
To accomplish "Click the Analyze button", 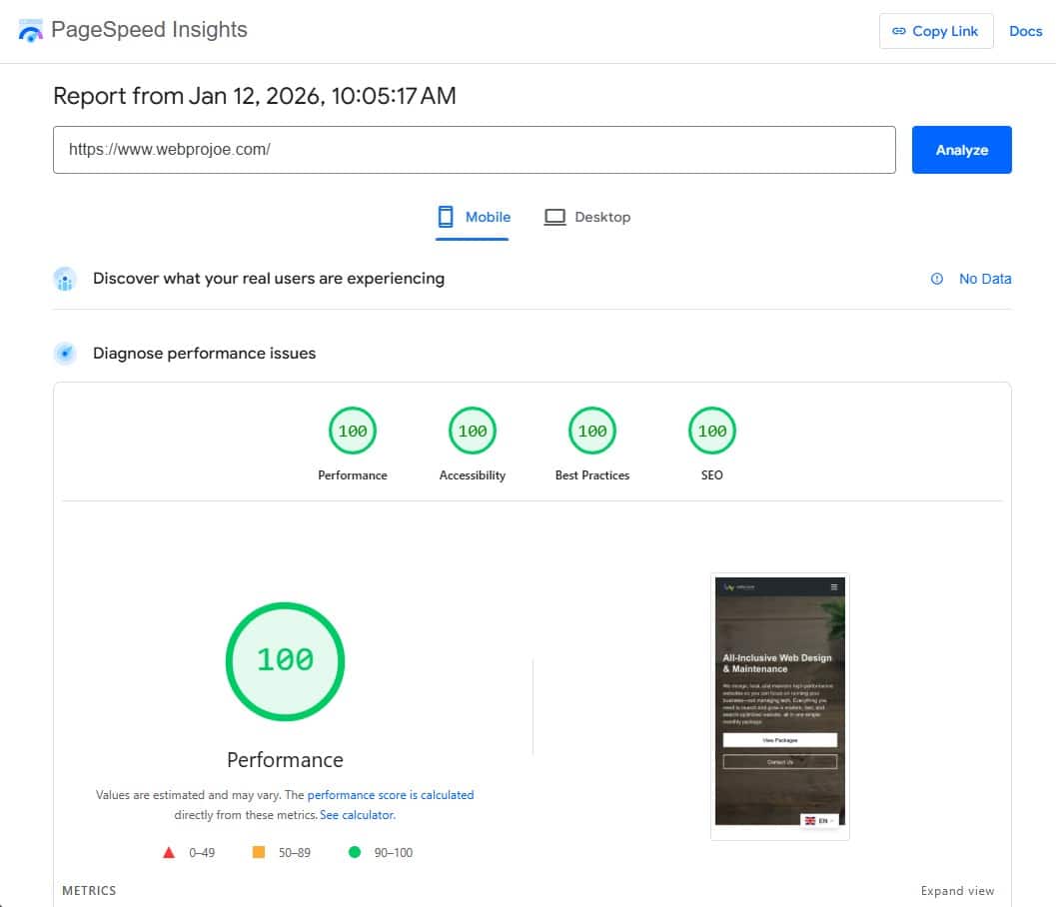I will [x=961, y=150].
